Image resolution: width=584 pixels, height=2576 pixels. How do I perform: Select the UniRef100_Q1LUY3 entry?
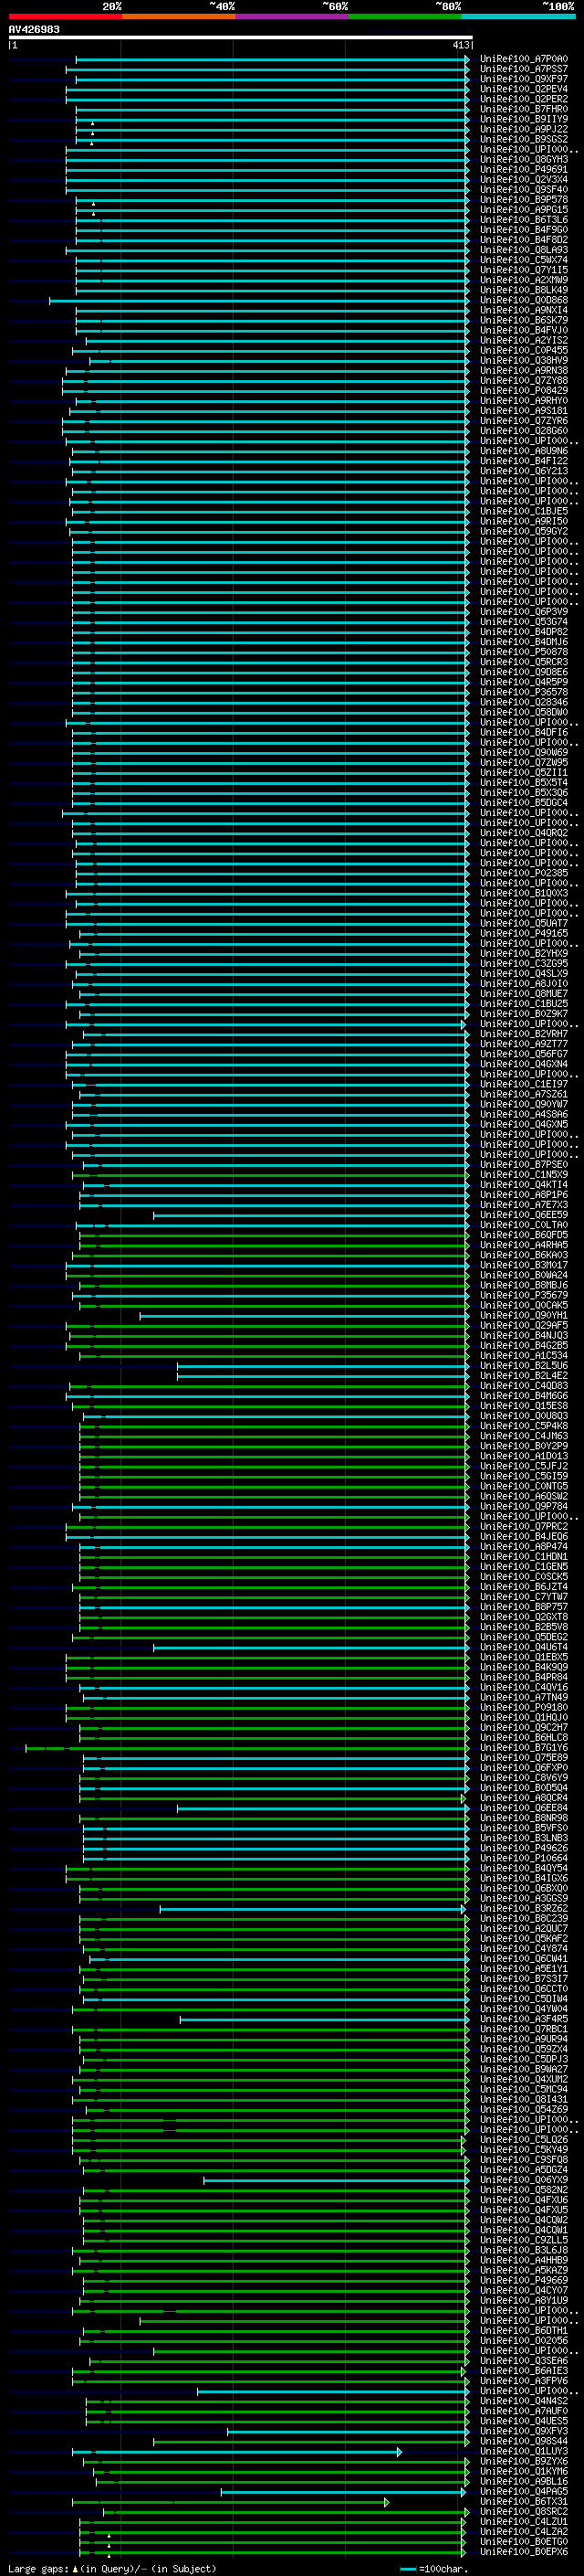point(523,2451)
